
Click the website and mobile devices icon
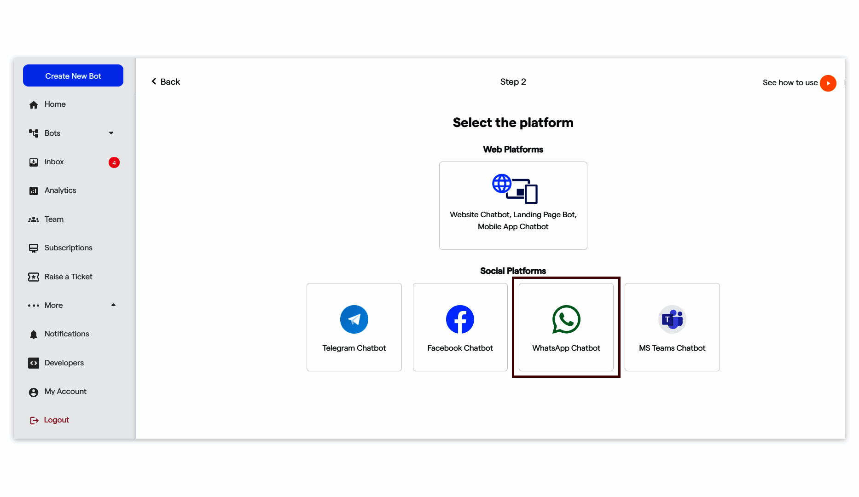(x=515, y=189)
